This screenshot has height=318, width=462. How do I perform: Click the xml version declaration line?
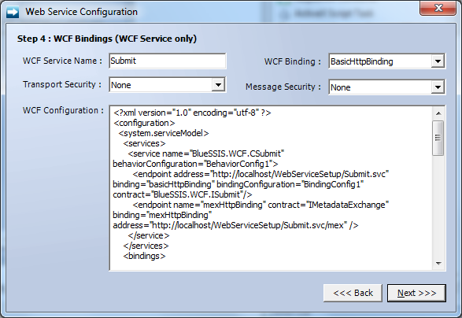[x=192, y=113]
